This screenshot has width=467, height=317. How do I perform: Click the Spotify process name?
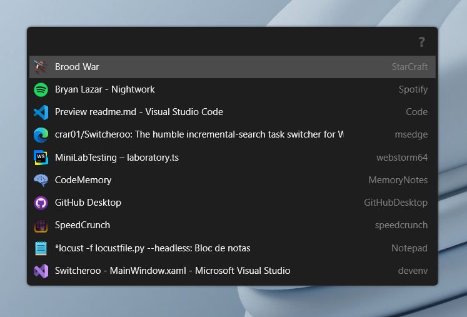point(413,89)
